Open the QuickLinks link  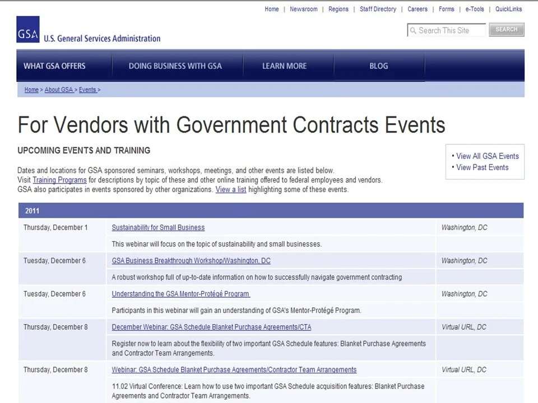(x=508, y=10)
